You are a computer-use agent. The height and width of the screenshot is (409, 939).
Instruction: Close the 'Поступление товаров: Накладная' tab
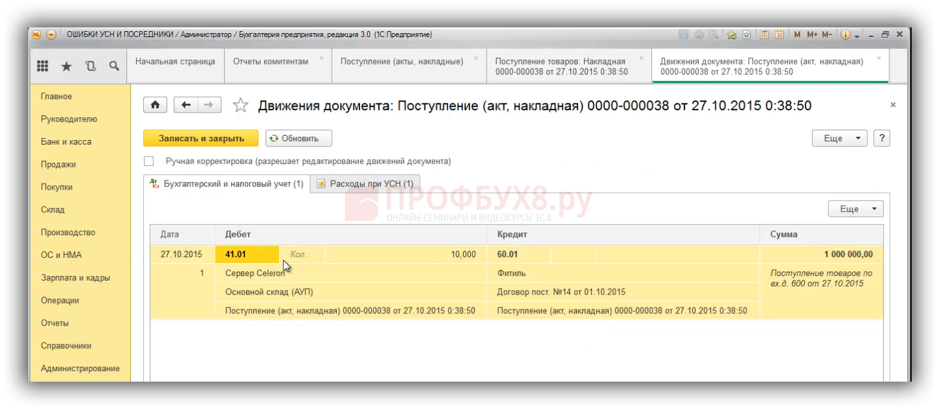641,58
